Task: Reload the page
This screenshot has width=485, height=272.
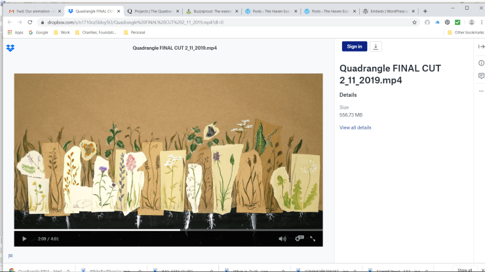Action: 31,22
